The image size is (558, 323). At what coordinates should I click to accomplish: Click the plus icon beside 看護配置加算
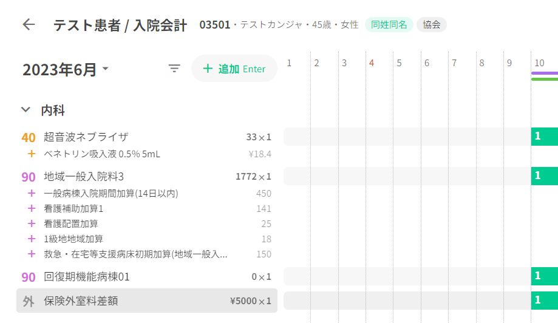point(32,224)
